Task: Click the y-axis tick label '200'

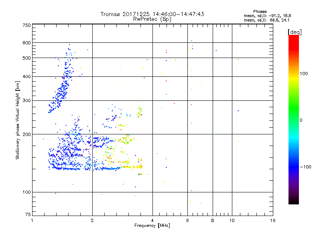Action: pyautogui.click(x=26, y=134)
